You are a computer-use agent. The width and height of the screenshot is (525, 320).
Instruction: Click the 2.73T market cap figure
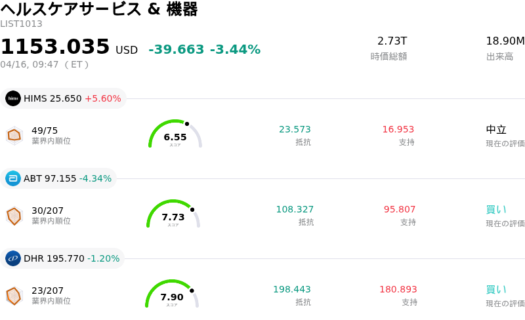tap(392, 41)
